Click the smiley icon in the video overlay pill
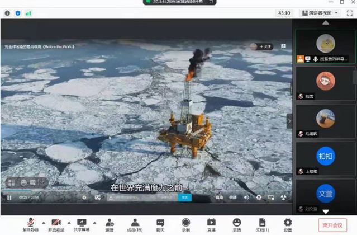The image size is (357, 235). [x=23, y=182]
